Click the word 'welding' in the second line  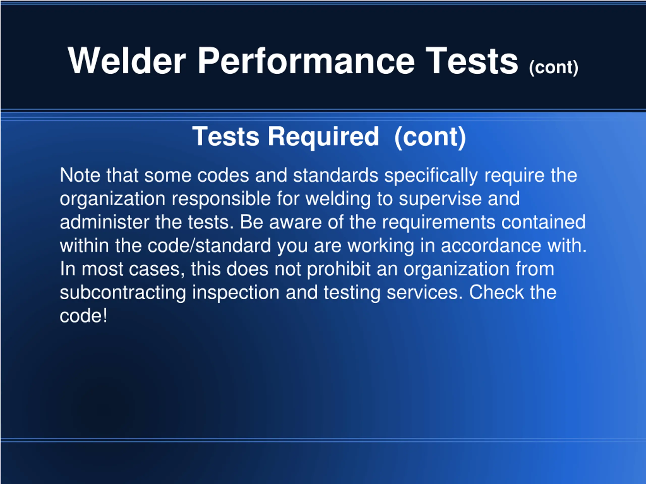[338, 199]
